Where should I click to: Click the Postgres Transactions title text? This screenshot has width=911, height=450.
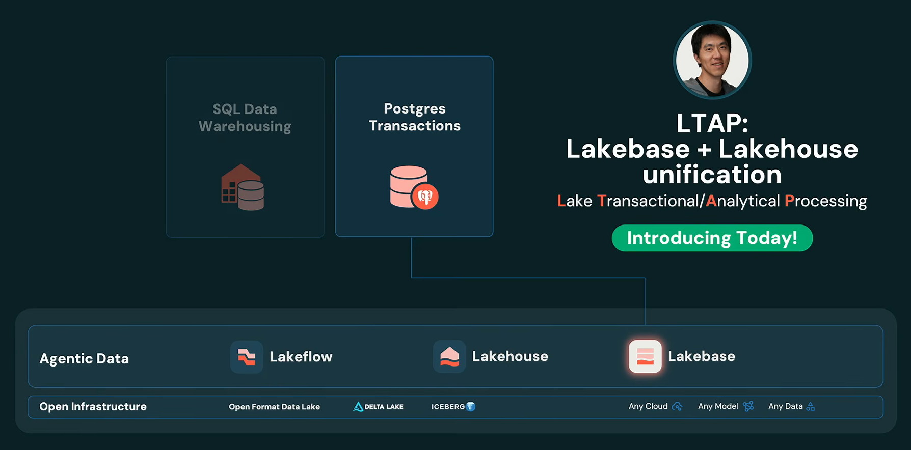(415, 117)
